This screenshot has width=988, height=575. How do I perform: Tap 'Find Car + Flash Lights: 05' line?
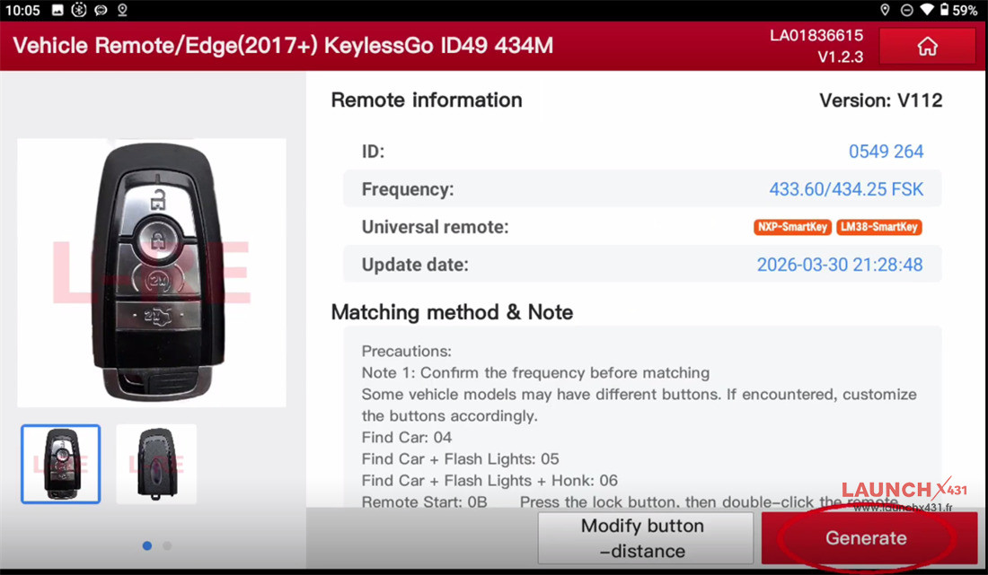click(460, 458)
